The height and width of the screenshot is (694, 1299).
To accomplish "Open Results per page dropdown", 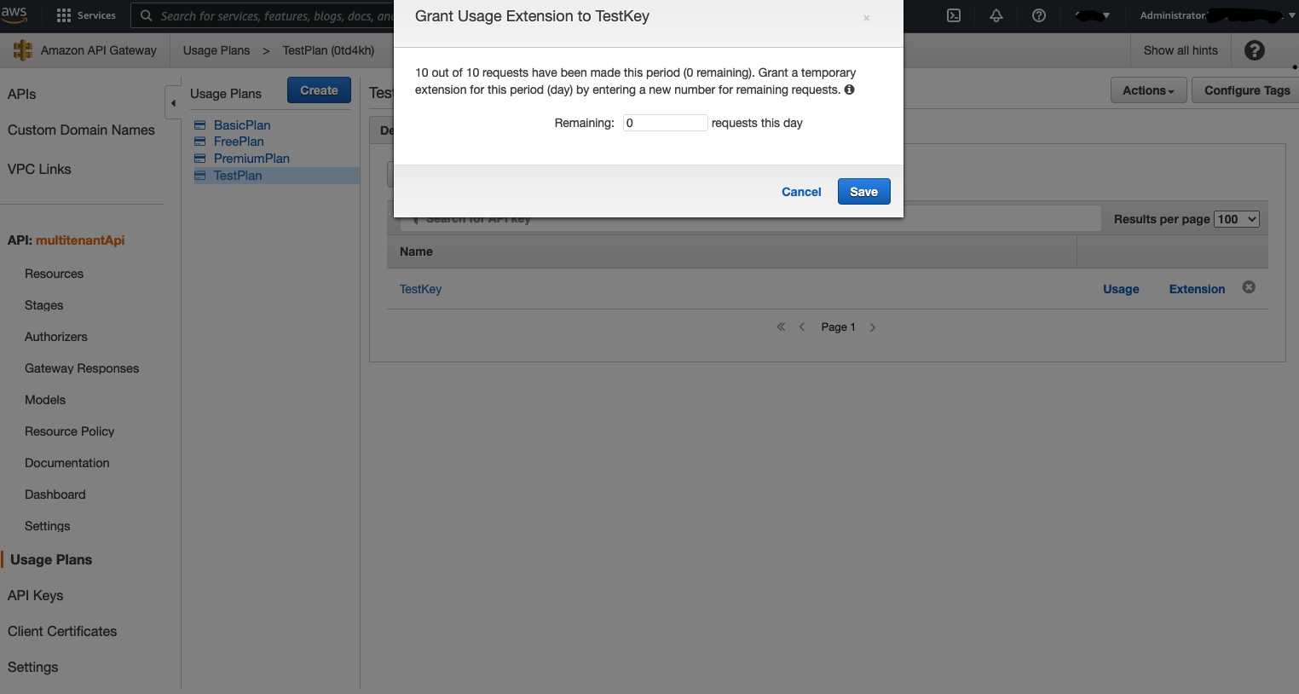I will point(1237,219).
